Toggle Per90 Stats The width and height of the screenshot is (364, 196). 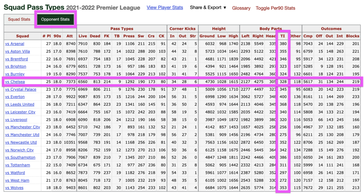tap(275, 8)
